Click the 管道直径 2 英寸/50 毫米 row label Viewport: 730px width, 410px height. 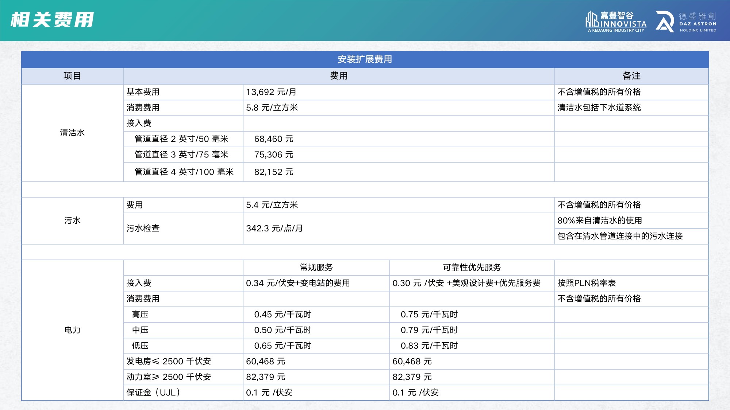click(x=181, y=139)
